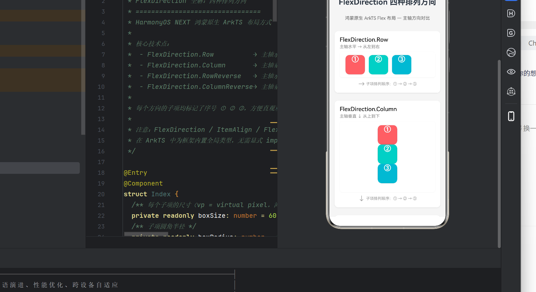Click the teal ② box in FlexDirection.Row preview
Image resolution: width=536 pixels, height=292 pixels.
(378, 64)
